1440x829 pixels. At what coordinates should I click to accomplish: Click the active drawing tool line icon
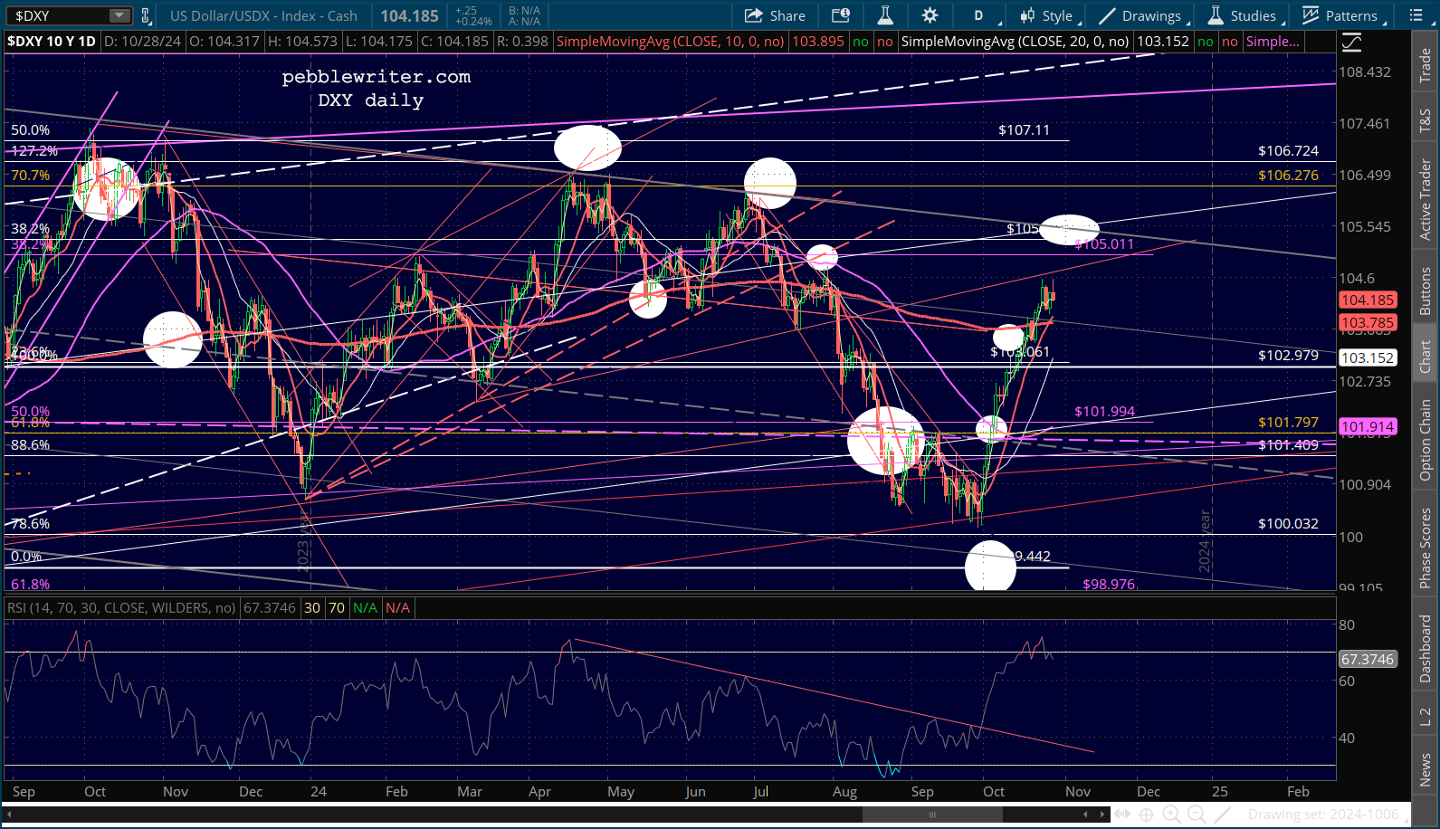(1221, 814)
